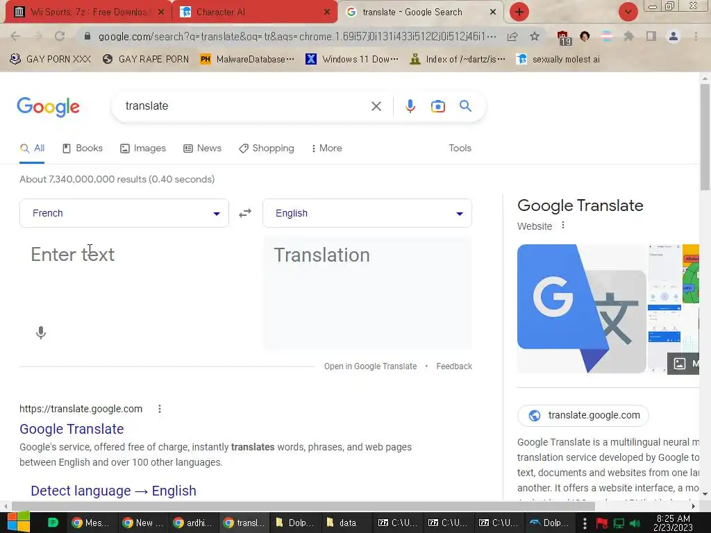
Task: Open the more images button in knowledge panel
Action: (683, 363)
